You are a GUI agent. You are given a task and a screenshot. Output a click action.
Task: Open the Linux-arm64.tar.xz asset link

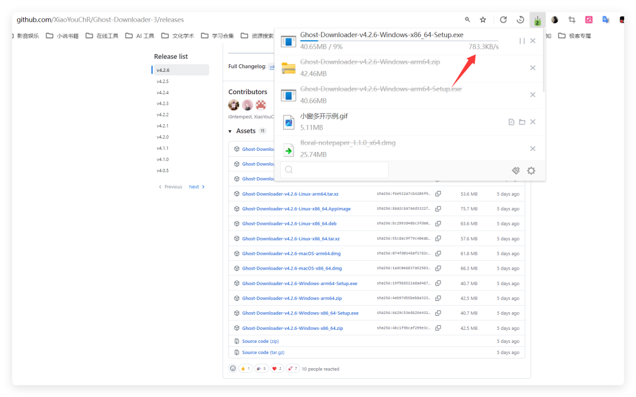point(290,194)
